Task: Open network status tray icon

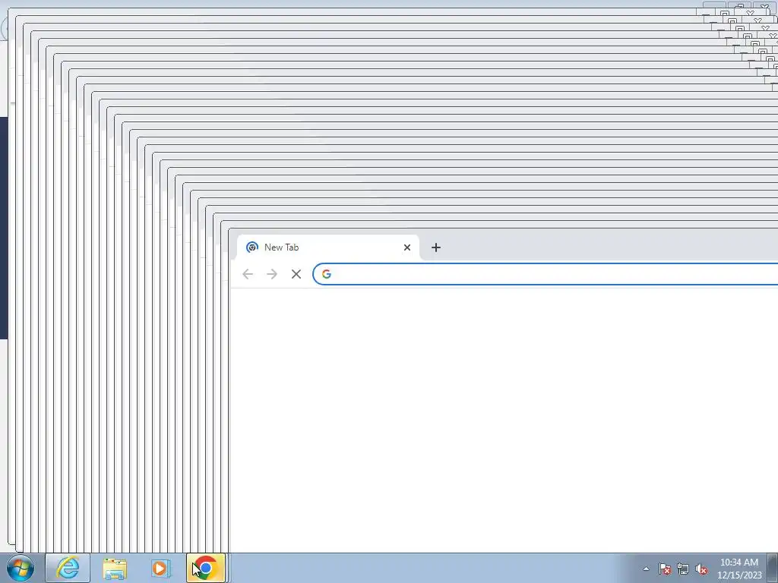Action: pos(683,569)
